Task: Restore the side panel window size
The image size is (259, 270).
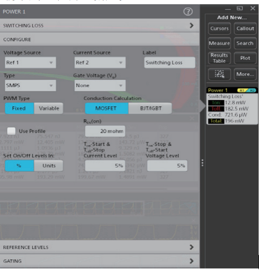Action: click(240, 8)
